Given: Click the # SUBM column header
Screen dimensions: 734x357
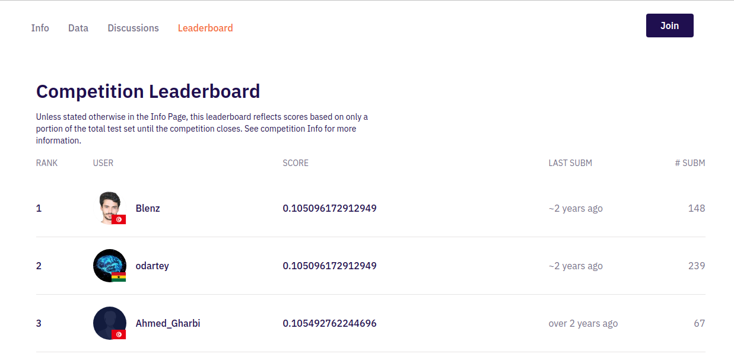Looking at the screenshot, I should click(x=690, y=163).
